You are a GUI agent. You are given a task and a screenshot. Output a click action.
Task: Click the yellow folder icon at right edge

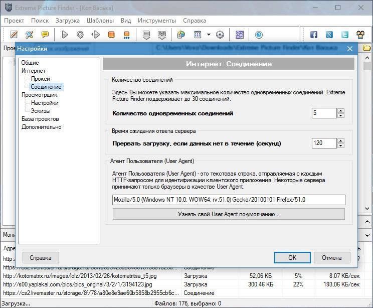click(x=366, y=48)
